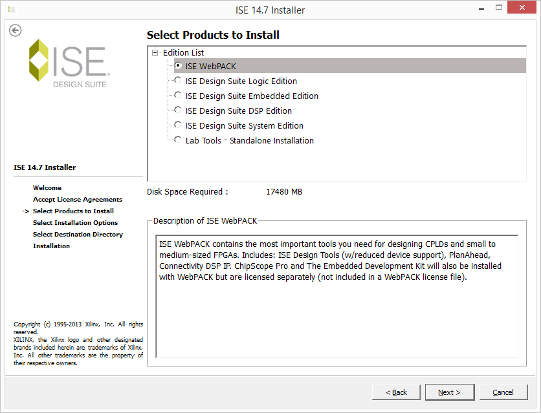Click the 17480 MB disk space value
Viewport: 541px width, 413px height.
coord(284,192)
